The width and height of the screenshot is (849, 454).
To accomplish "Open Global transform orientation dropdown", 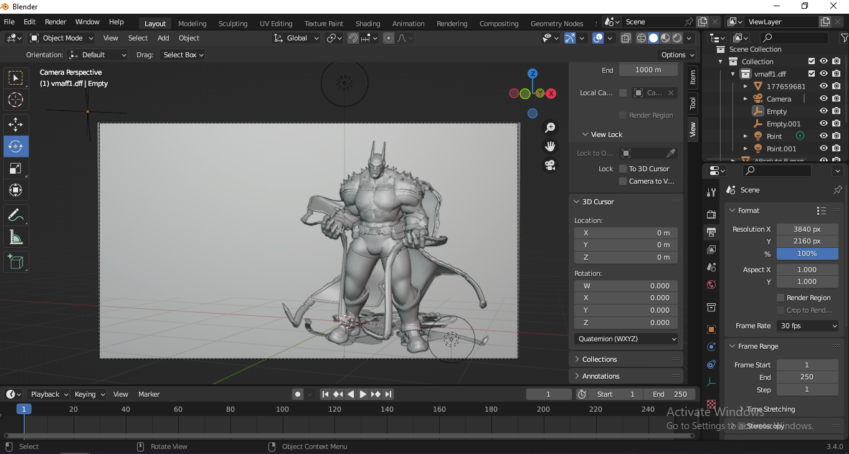I will point(296,38).
